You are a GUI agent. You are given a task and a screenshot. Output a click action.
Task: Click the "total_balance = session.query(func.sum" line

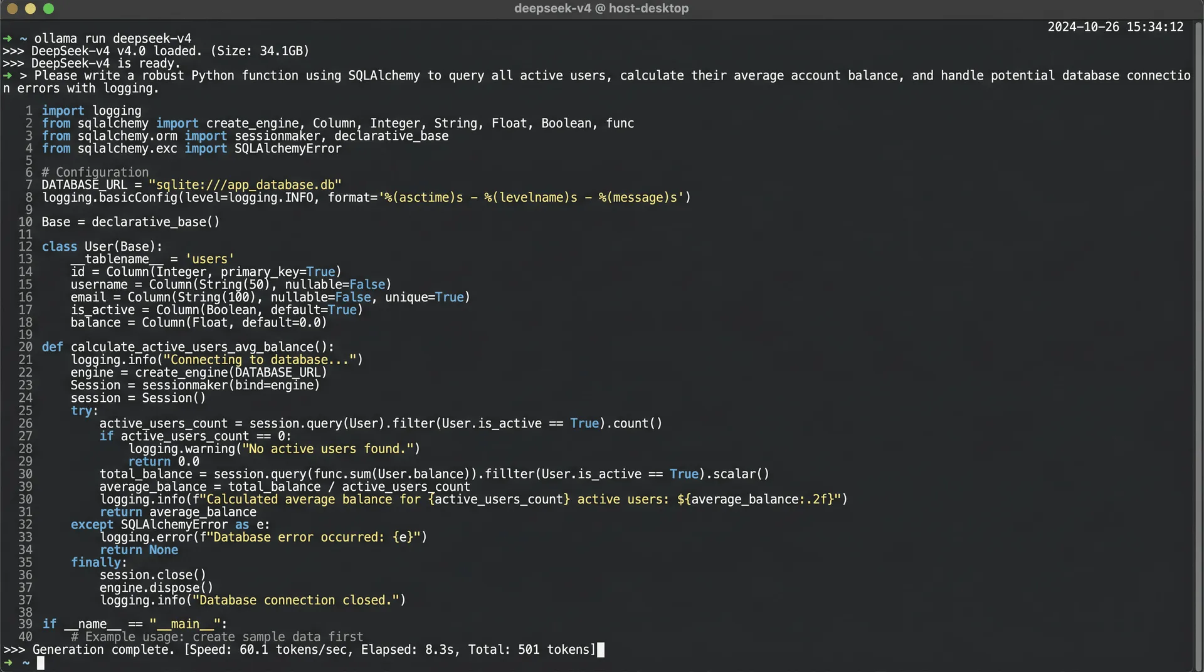(434, 475)
